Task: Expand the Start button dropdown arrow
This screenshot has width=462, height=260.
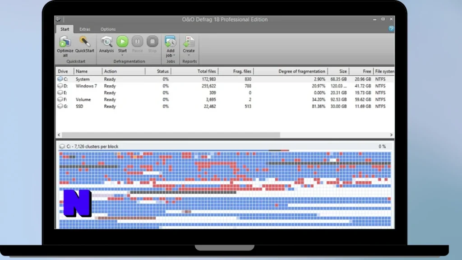Action: (x=122, y=55)
